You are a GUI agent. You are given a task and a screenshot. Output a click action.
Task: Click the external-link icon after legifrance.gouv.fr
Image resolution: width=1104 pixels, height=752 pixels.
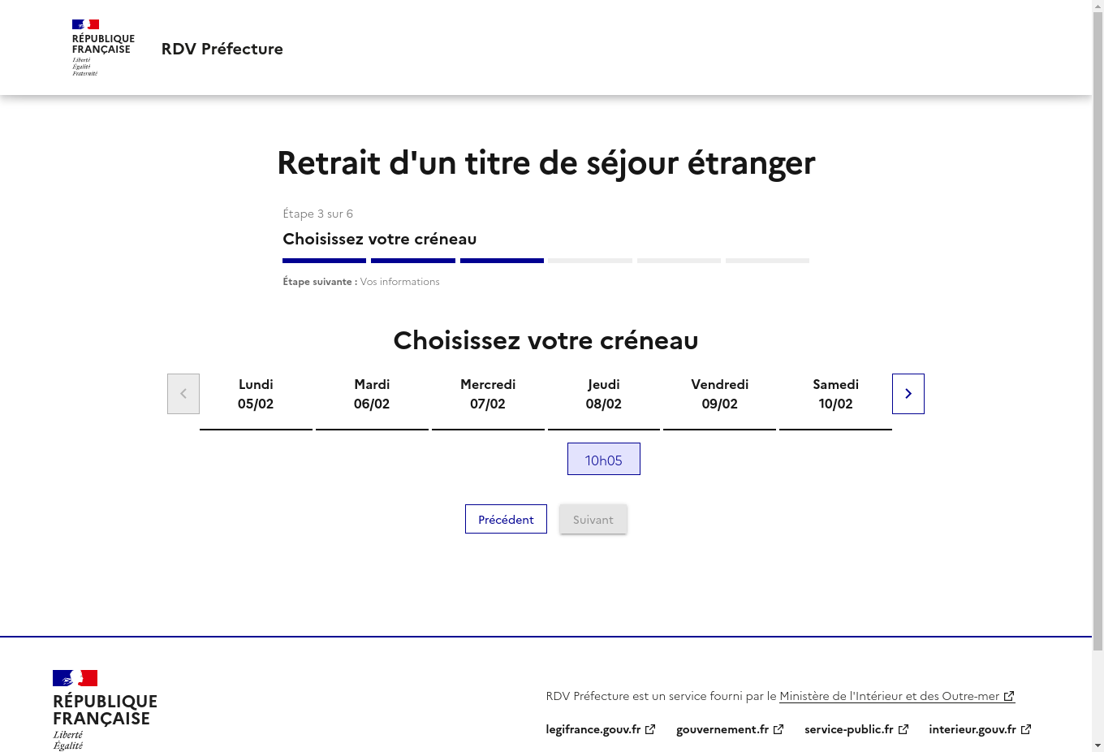point(650,729)
